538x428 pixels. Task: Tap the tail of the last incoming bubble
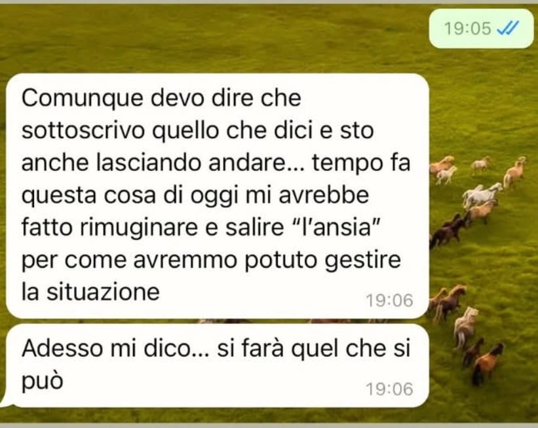(x=5, y=401)
